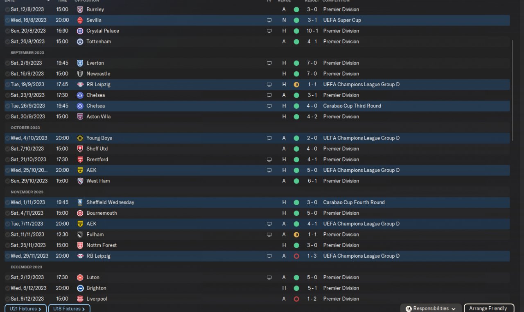This screenshot has height=312, width=524.
Task: Expand the U18 Fixtures link chevron
Action: pyautogui.click(x=84, y=309)
